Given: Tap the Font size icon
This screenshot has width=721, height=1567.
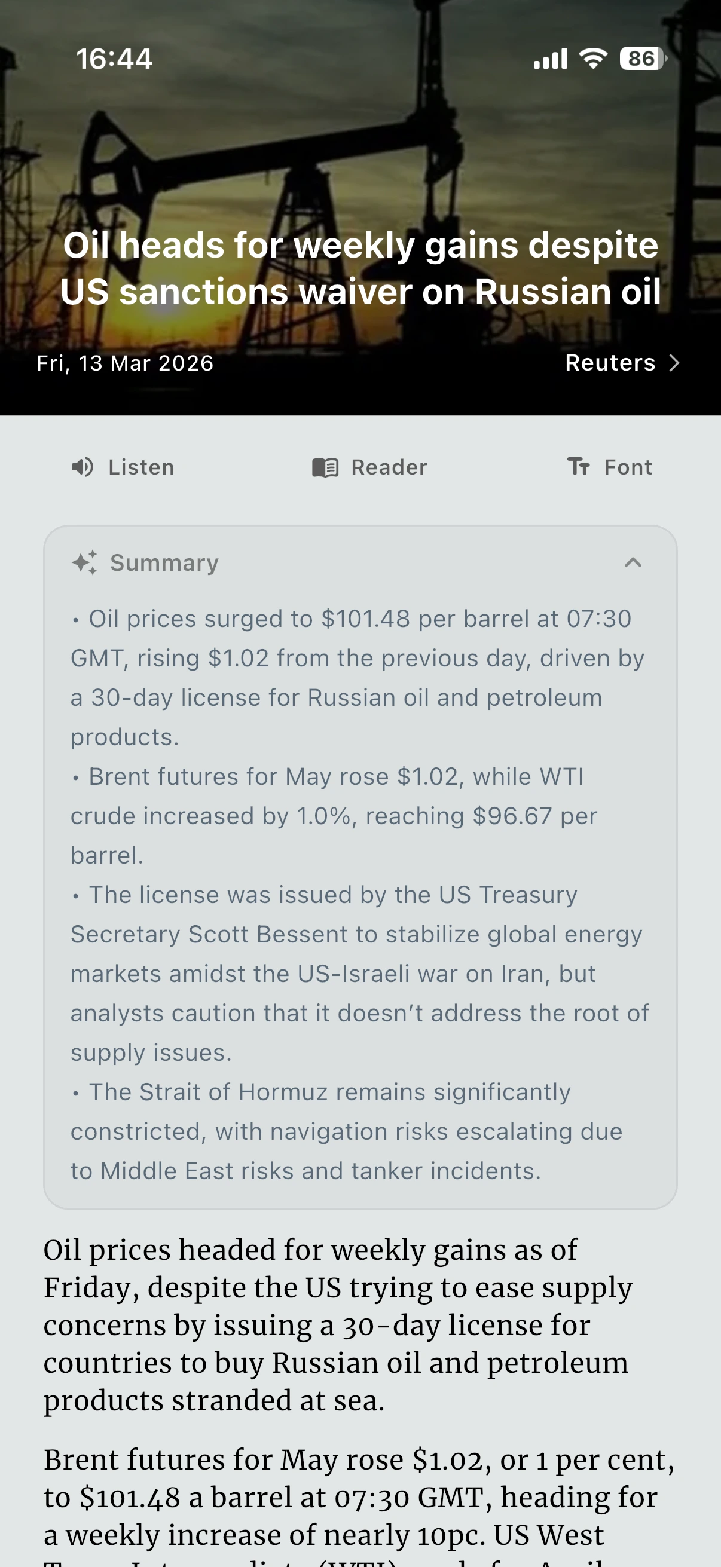Looking at the screenshot, I should point(579,467).
